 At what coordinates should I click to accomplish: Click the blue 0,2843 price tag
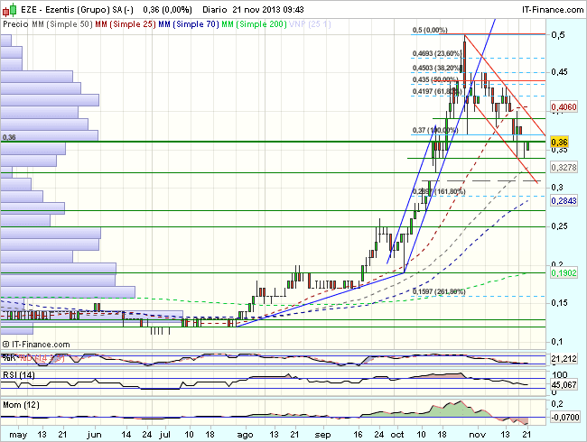pos(564,201)
